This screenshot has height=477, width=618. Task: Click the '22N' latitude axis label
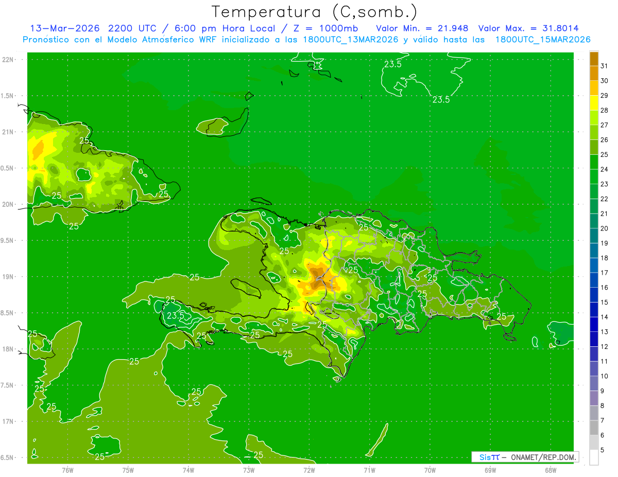[8, 59]
